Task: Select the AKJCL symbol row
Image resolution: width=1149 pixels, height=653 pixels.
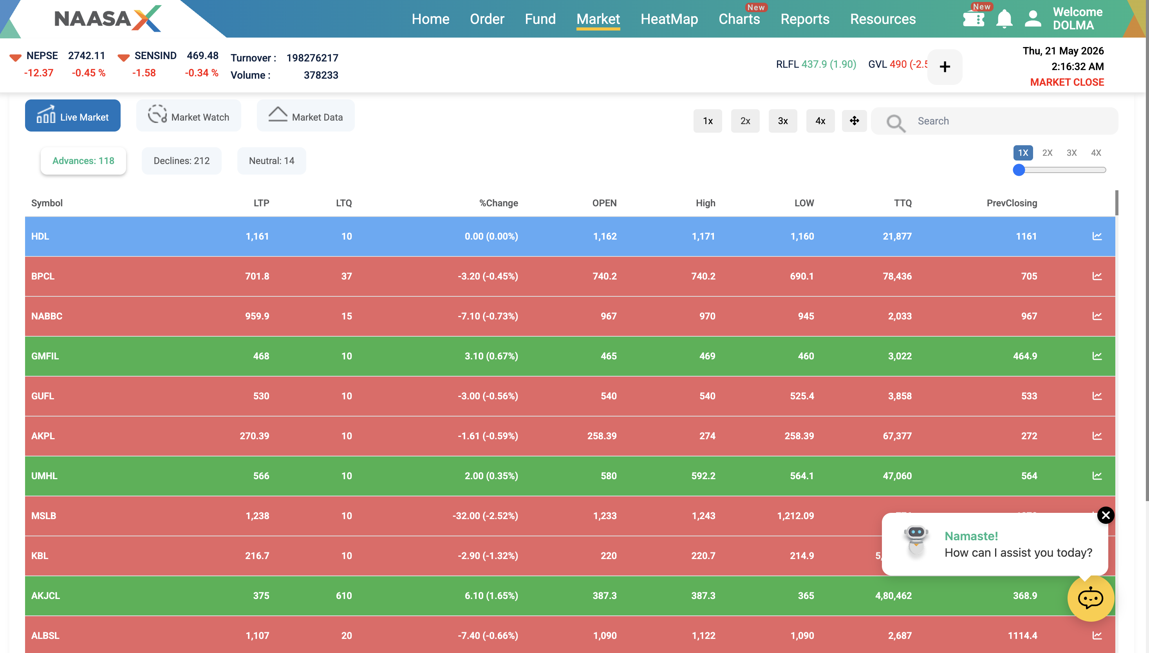Action: click(570, 595)
